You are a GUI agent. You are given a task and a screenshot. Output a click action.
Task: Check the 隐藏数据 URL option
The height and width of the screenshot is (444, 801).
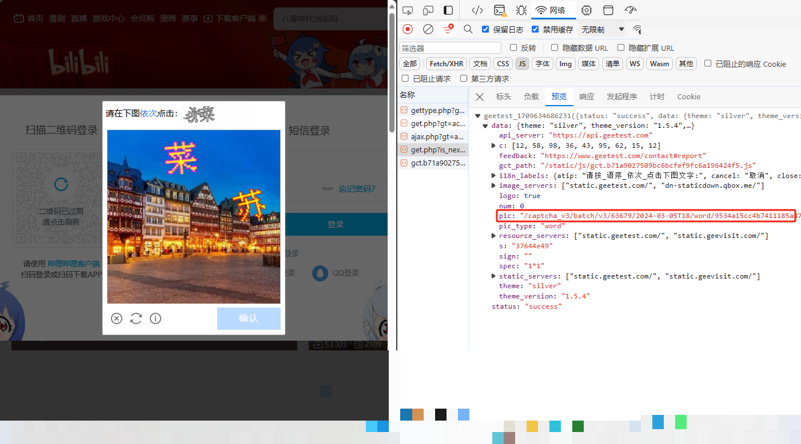pyautogui.click(x=555, y=48)
